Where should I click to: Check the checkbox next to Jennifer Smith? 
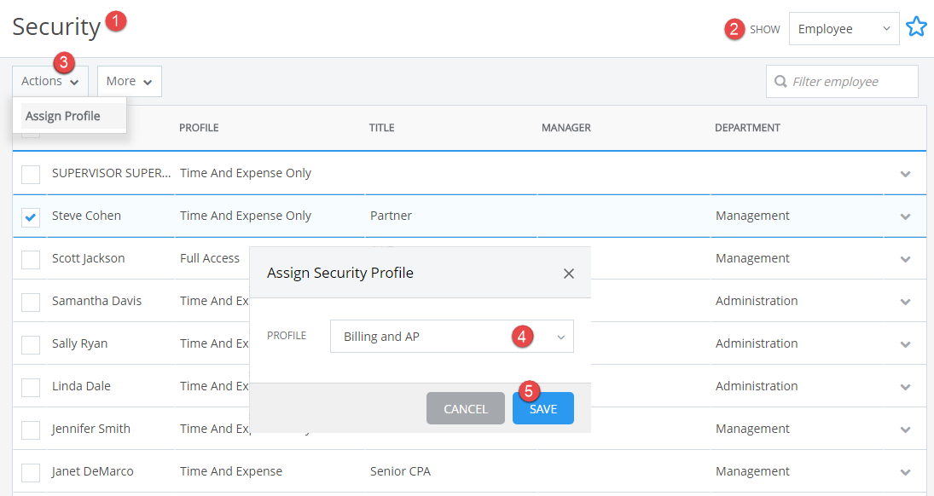click(30, 430)
